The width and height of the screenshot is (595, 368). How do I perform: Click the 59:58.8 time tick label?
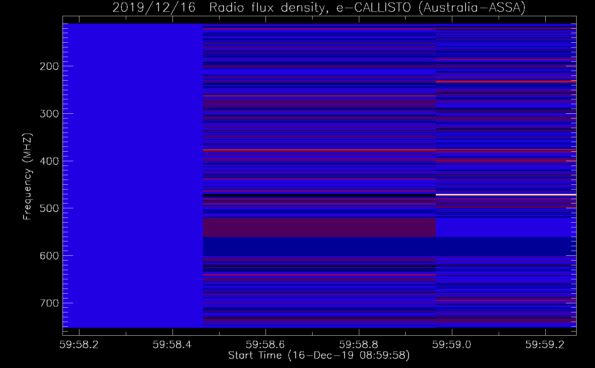tap(359, 344)
